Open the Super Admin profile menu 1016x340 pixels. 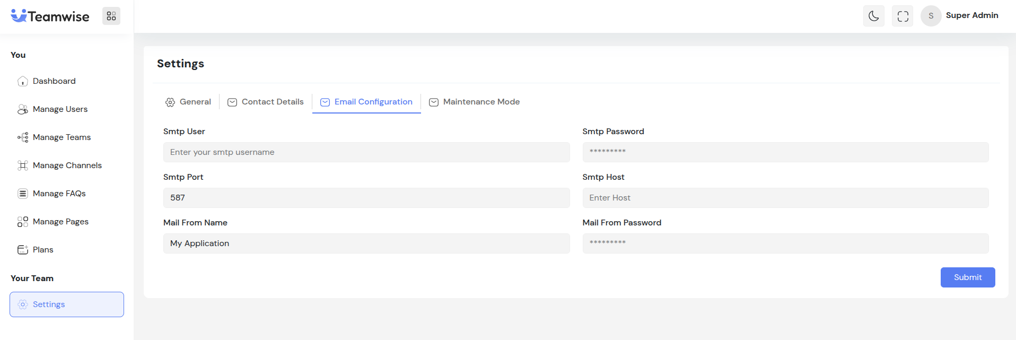tap(960, 16)
